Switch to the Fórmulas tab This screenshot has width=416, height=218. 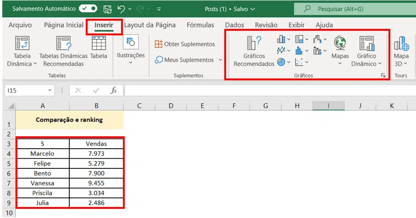[x=200, y=25]
